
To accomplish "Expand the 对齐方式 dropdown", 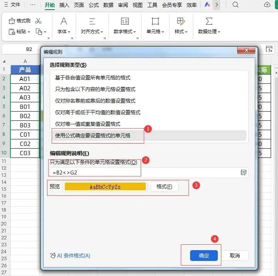I will 102,32.
